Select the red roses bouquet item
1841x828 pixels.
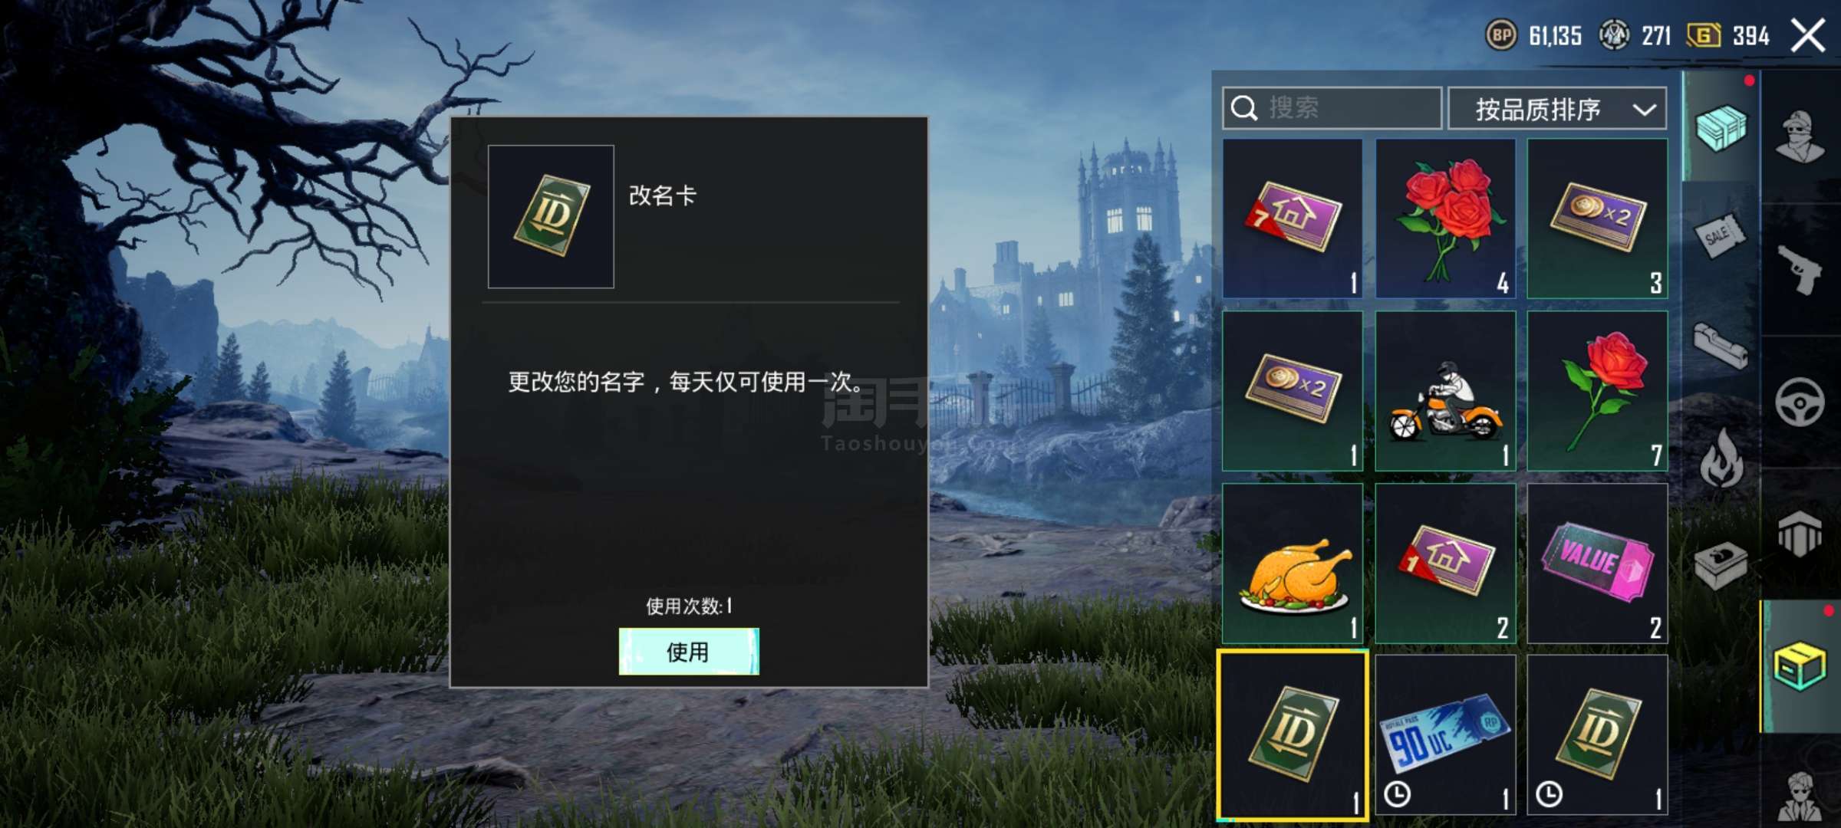tap(1445, 219)
